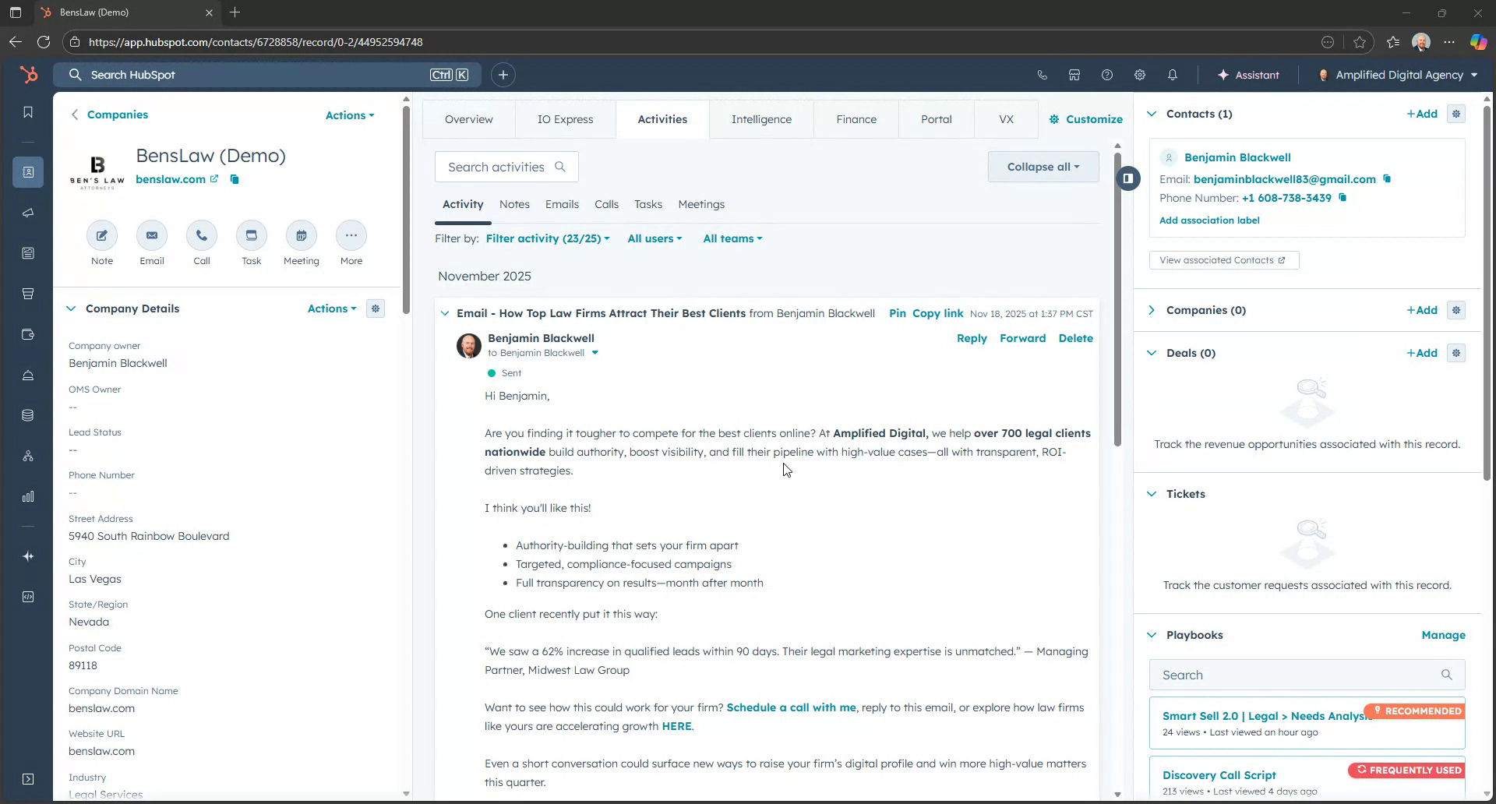Open the notifications bell
Viewport: 1496px width, 804px height.
point(1172,75)
